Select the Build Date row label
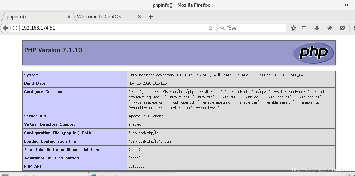 [35, 83]
